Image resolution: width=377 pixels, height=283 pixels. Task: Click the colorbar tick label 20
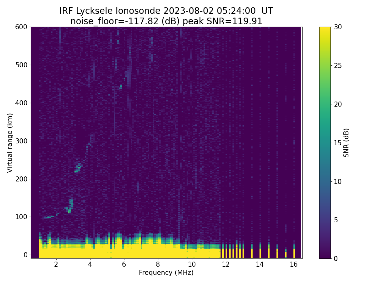pos(337,104)
